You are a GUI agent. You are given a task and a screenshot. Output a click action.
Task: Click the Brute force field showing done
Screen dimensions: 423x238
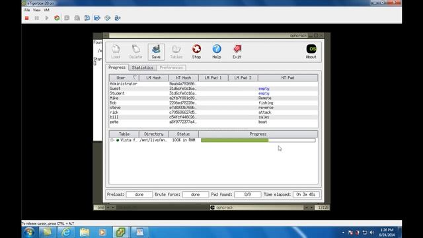pyautogui.click(x=196, y=194)
